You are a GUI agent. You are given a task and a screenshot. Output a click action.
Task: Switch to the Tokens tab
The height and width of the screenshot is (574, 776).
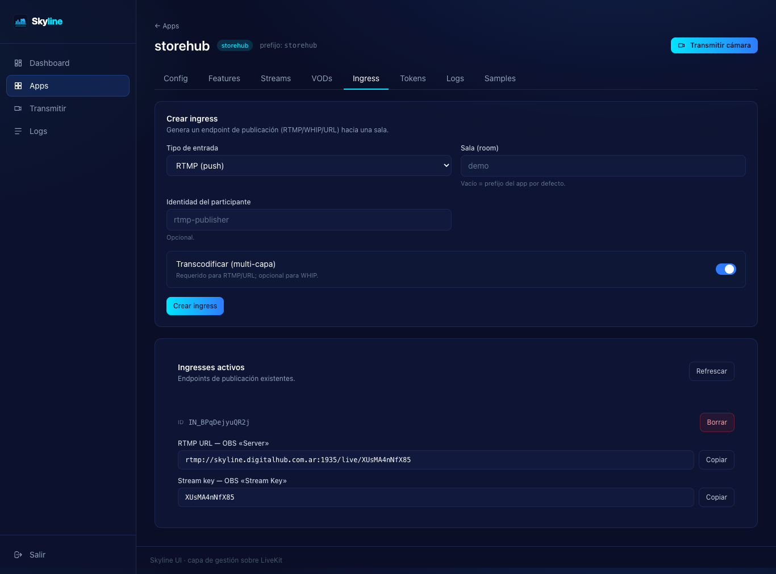pyautogui.click(x=413, y=78)
